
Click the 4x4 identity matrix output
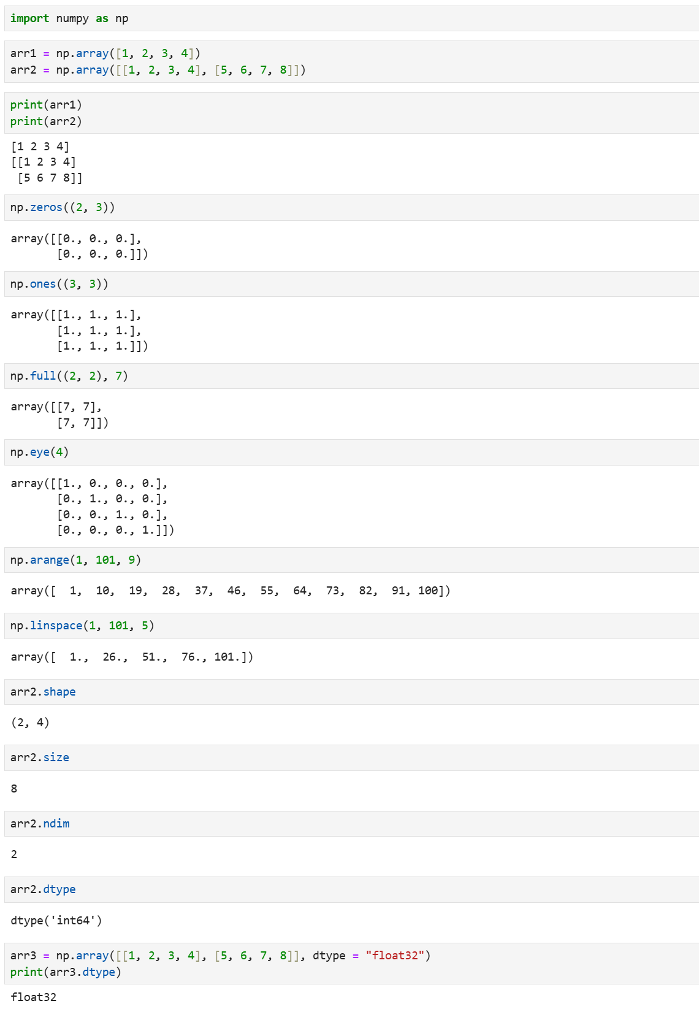tap(92, 507)
